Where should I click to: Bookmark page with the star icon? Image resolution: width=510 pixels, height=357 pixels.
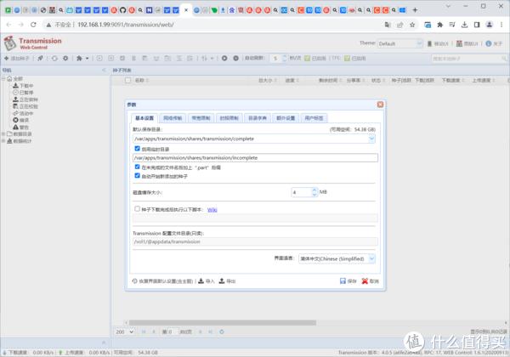412,25
